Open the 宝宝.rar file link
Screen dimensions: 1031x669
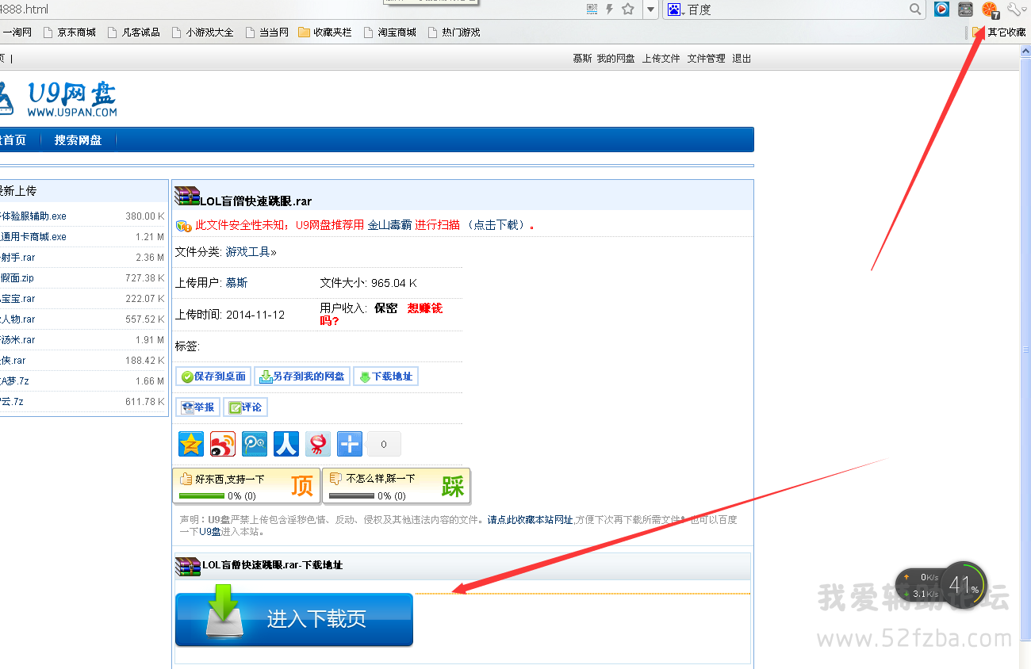tap(17, 298)
